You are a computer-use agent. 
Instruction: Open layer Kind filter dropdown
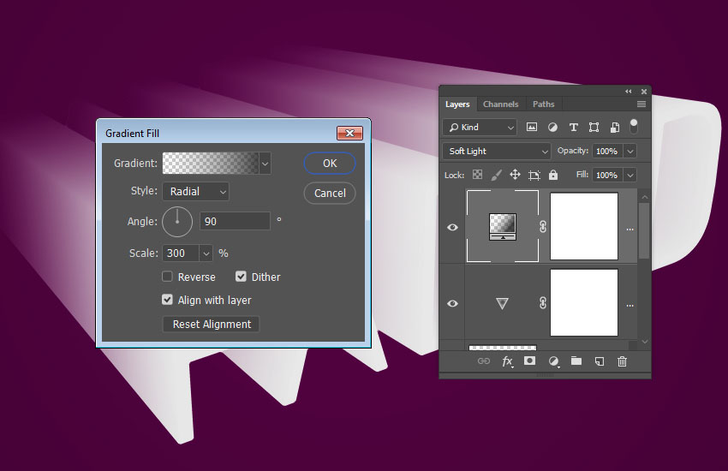[480, 127]
